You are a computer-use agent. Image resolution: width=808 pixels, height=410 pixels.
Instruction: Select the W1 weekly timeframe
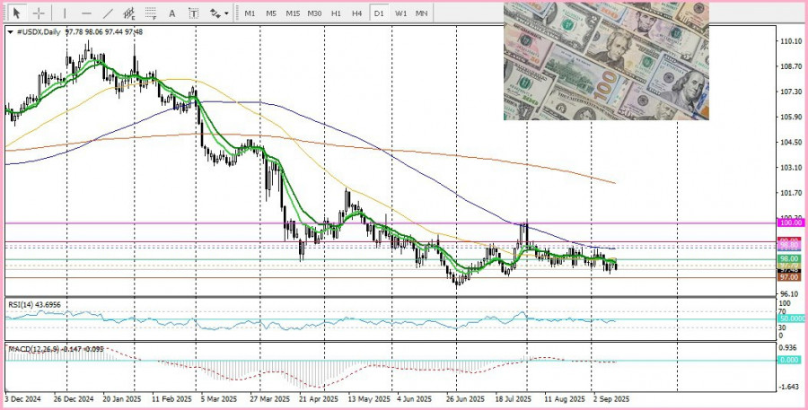point(400,13)
